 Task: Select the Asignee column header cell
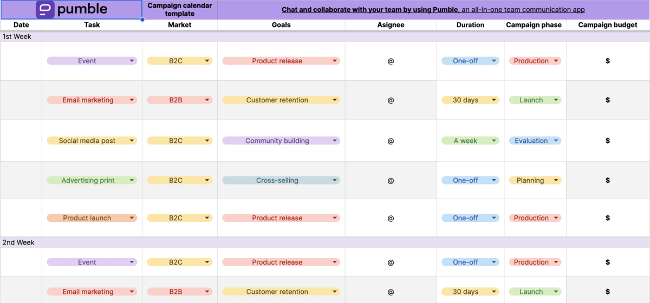click(x=391, y=25)
